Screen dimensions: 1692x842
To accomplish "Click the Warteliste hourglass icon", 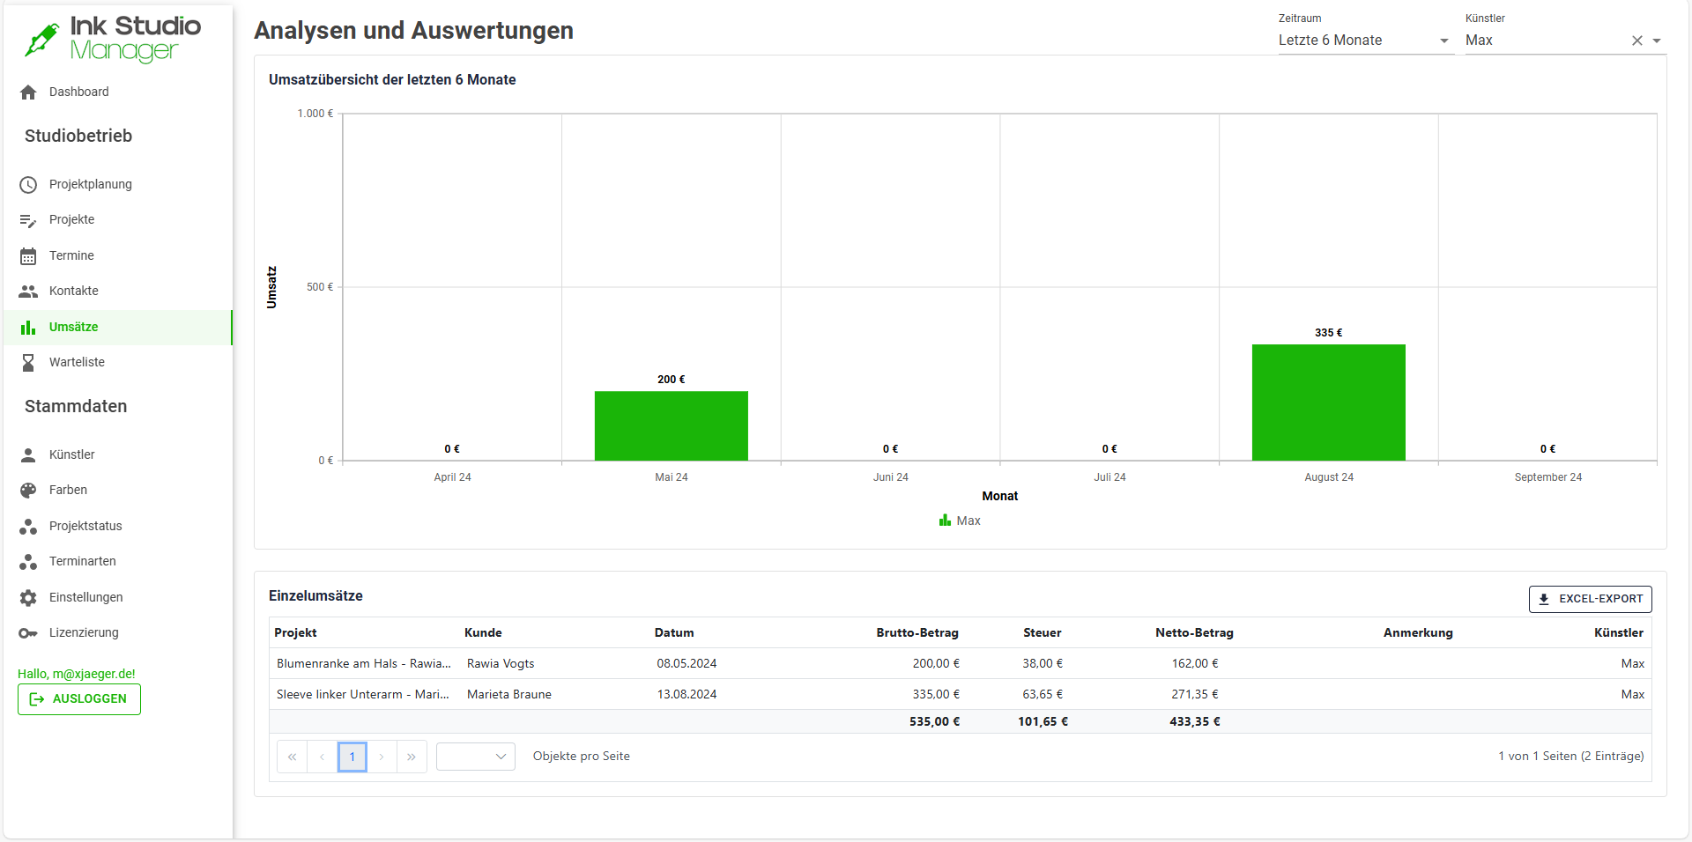I will pos(28,363).
